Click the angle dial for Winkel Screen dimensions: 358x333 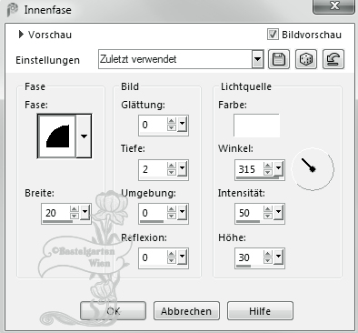[x=313, y=169]
